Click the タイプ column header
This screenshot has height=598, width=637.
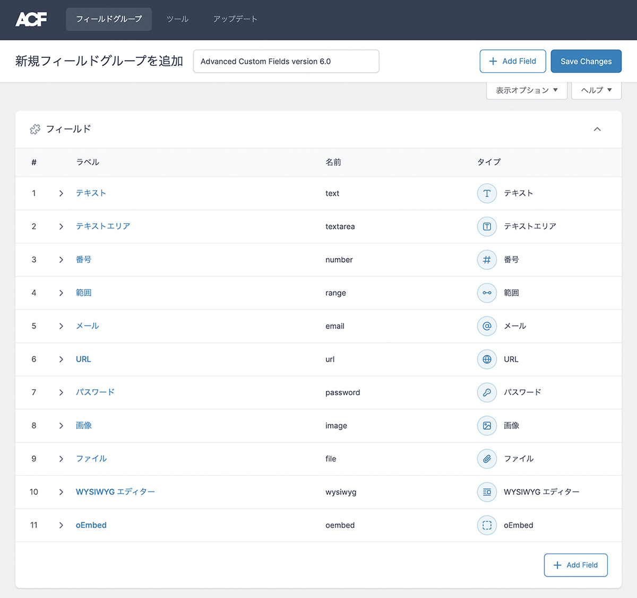pyautogui.click(x=489, y=162)
